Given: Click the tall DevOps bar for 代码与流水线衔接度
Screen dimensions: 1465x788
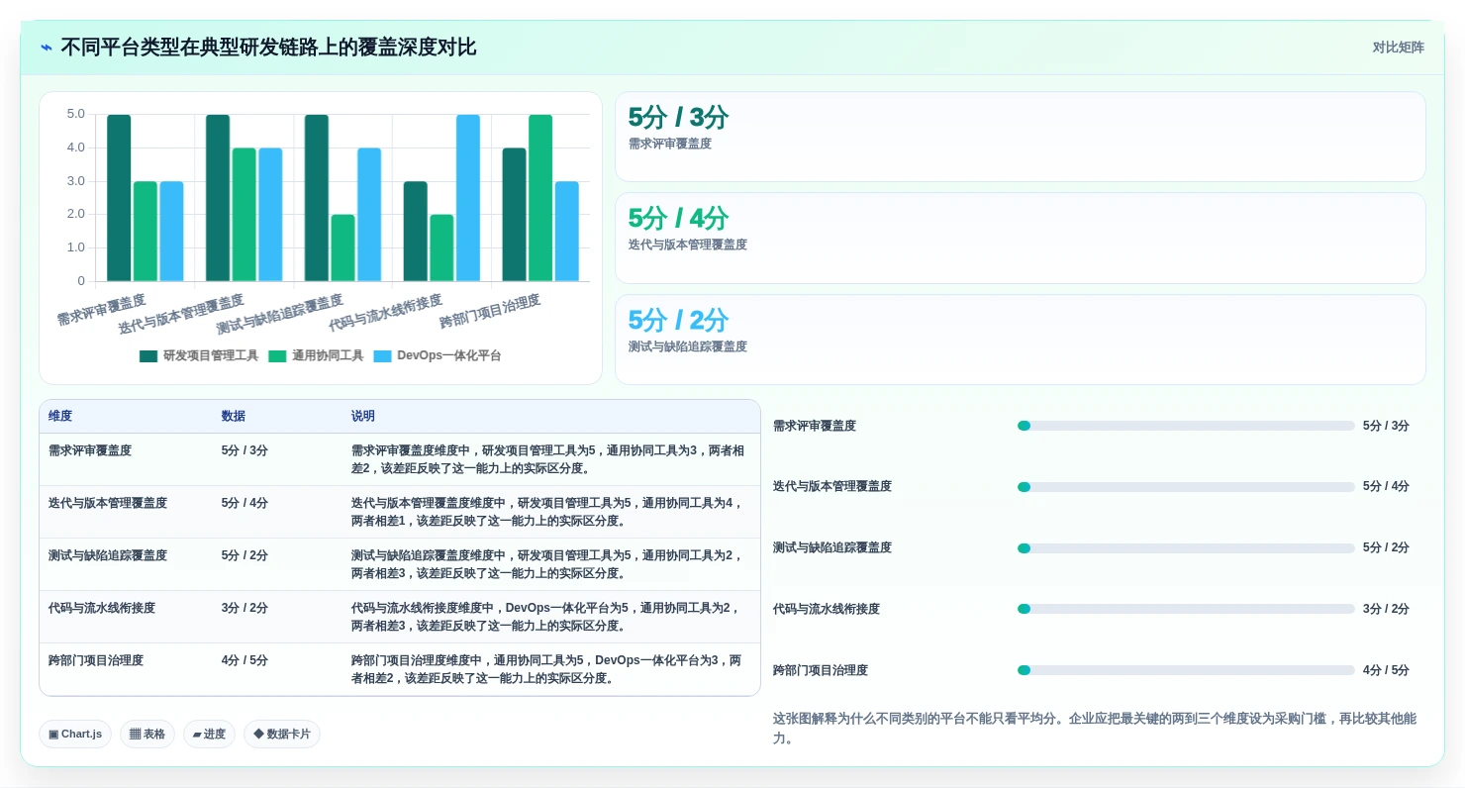Looking at the screenshot, I should point(468,198).
